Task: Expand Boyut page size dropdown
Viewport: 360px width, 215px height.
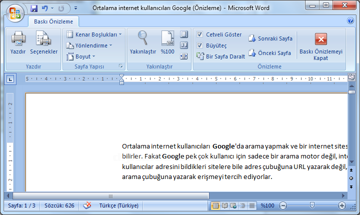Action: [x=80, y=56]
